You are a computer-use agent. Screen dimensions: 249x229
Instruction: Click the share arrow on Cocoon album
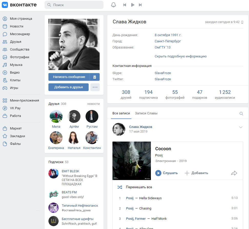click(x=234, y=173)
